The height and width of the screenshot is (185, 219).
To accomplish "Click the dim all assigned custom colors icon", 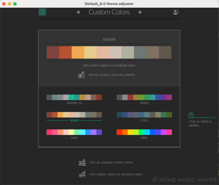I will [82, 162].
